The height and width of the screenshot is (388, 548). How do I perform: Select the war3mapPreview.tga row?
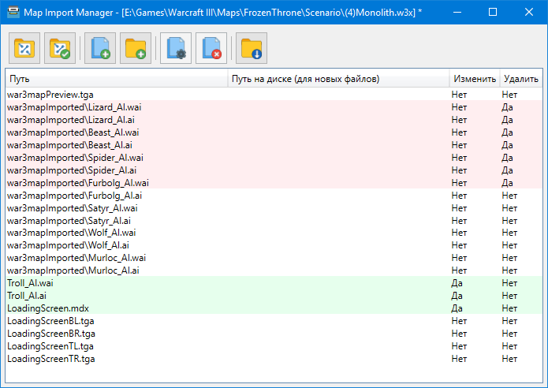(x=274, y=95)
